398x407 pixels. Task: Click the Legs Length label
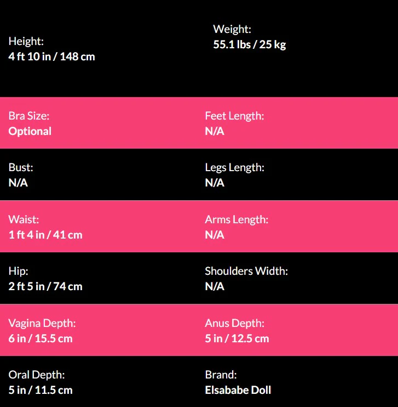[234, 167]
